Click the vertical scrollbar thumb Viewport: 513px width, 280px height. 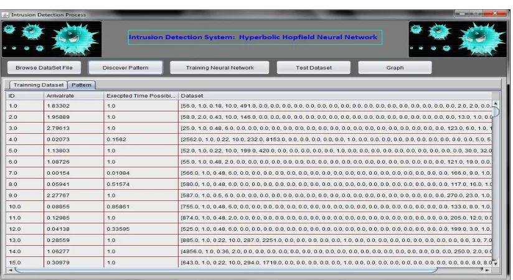[x=496, y=112]
